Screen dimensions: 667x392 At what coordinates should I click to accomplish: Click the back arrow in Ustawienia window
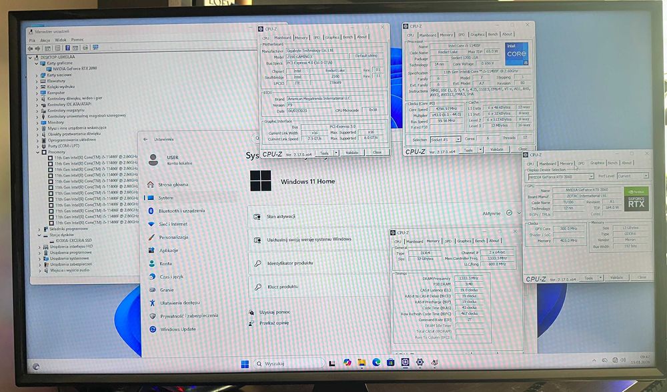(x=145, y=139)
